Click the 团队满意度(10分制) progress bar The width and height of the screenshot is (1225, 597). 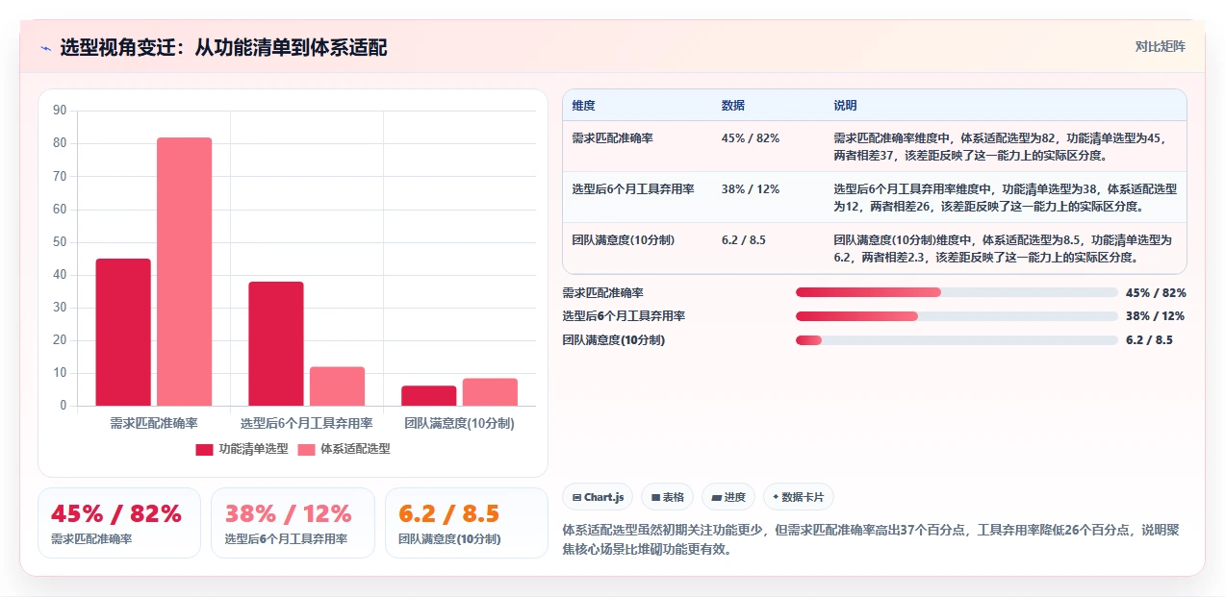pyautogui.click(x=957, y=340)
